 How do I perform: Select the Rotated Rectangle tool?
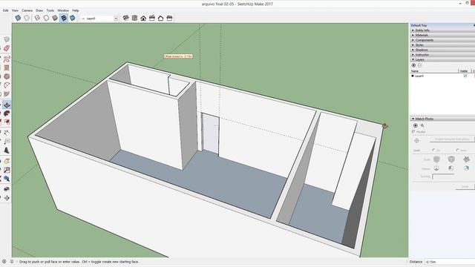coord(7,67)
